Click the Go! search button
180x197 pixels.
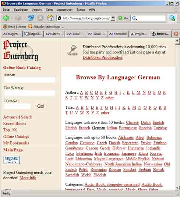point(40,106)
